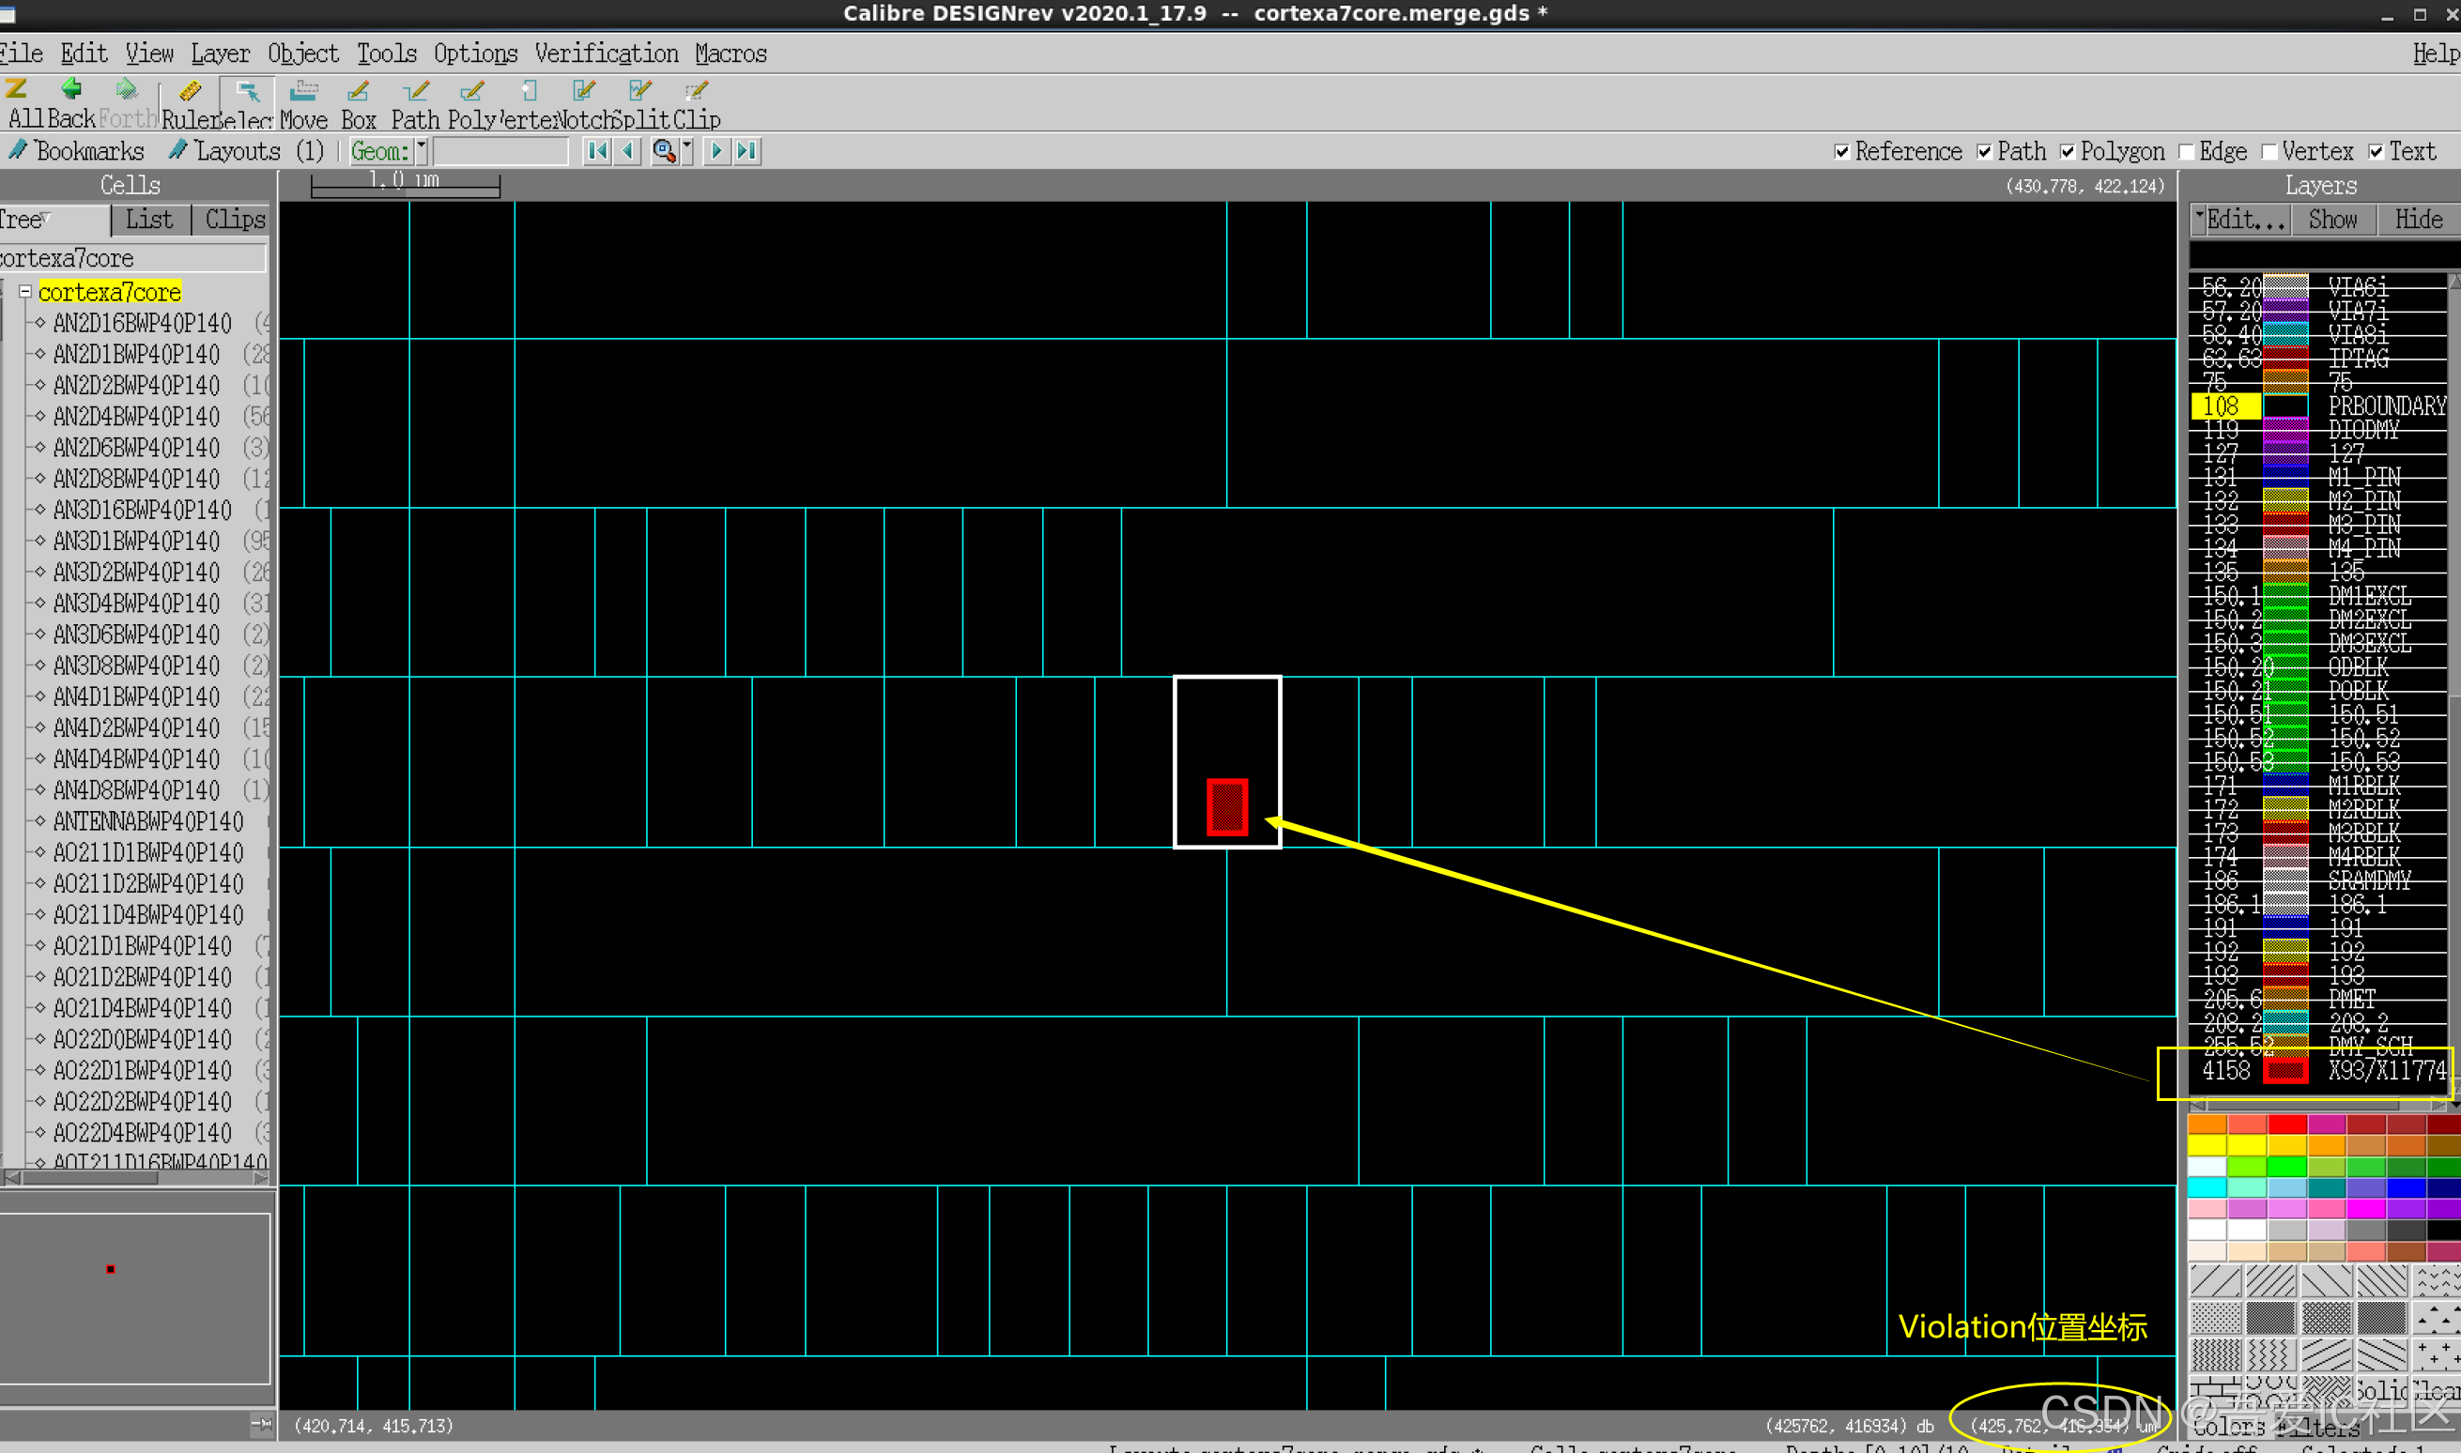Viewport: 2461px width, 1453px height.
Task: Open the Verification menu
Action: pos(606,54)
